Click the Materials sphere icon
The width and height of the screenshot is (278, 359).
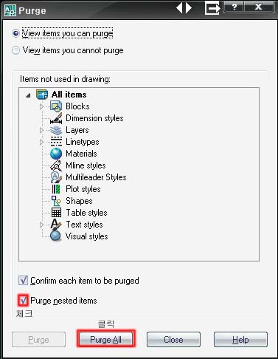pyautogui.click(x=56, y=154)
